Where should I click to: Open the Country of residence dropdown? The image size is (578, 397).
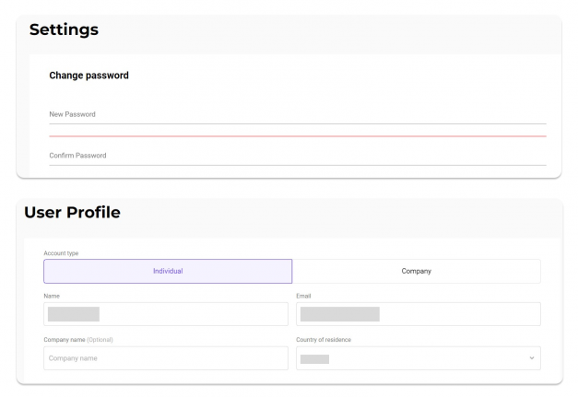[419, 358]
